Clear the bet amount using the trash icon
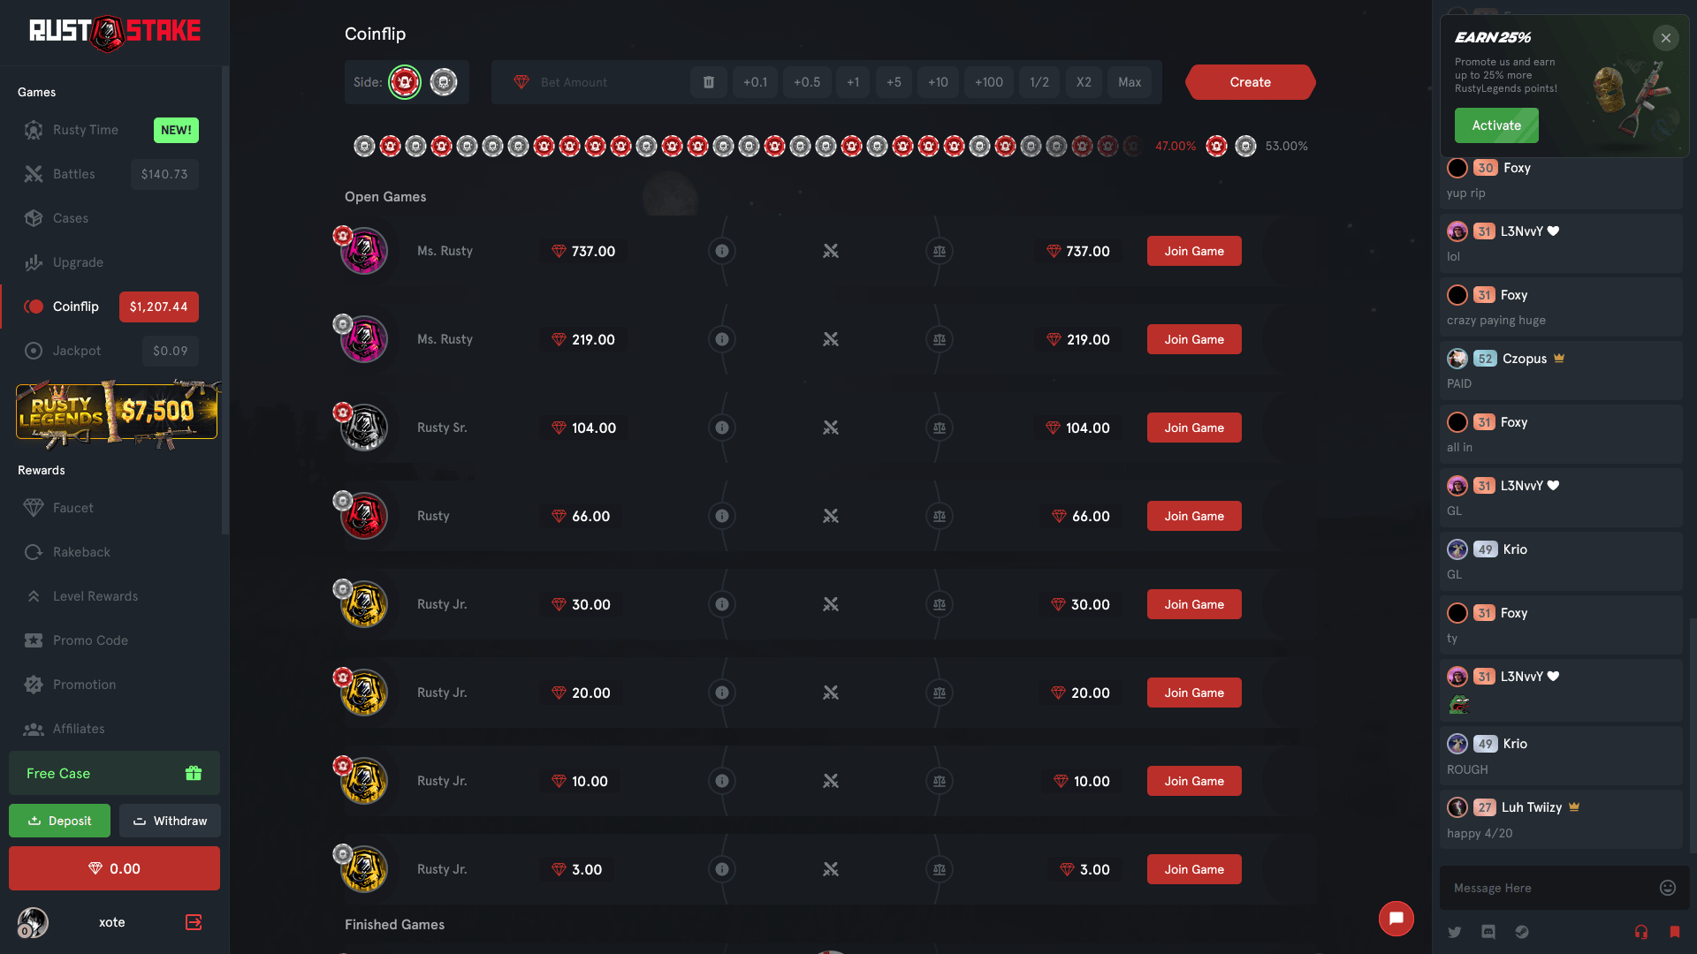The width and height of the screenshot is (1697, 954). click(708, 82)
